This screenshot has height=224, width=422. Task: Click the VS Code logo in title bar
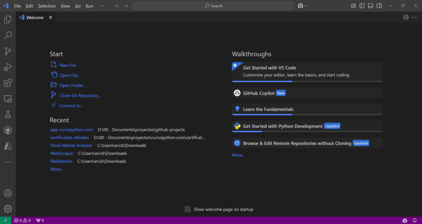pos(6,6)
